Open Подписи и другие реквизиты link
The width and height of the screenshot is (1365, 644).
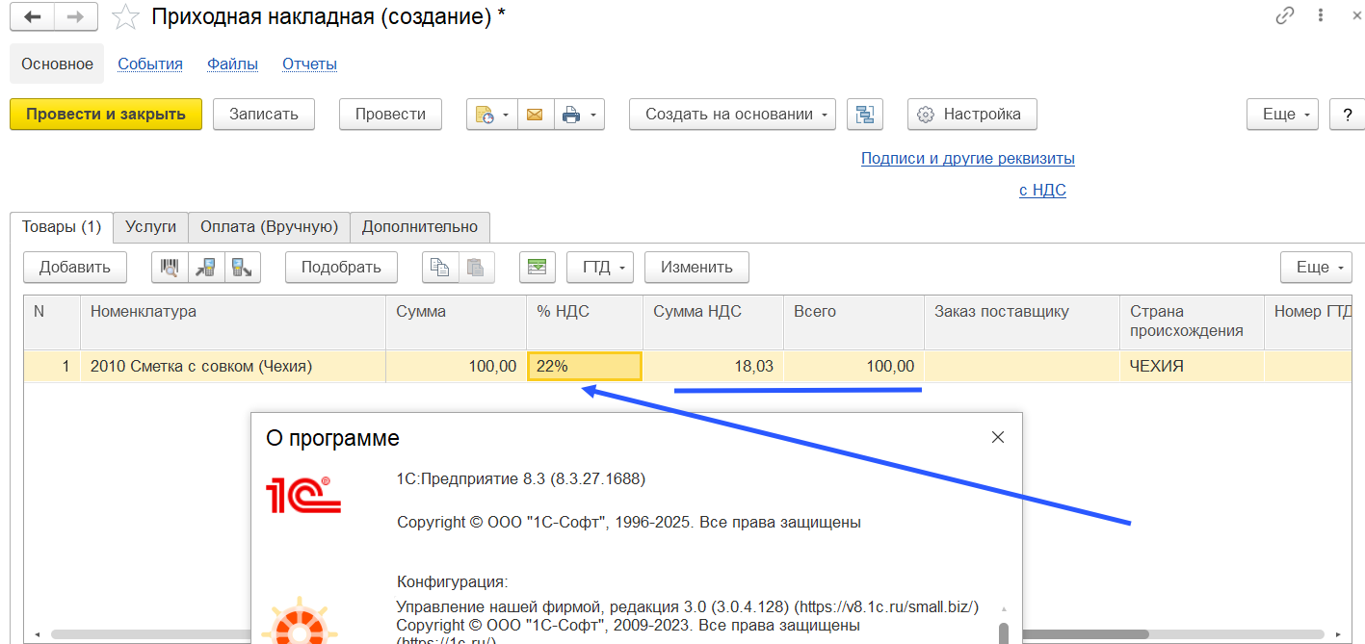968,159
